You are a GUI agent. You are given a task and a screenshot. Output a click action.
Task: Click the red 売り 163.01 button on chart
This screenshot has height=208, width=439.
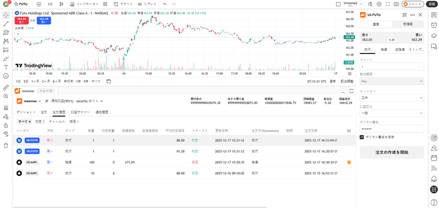[x=22, y=21]
